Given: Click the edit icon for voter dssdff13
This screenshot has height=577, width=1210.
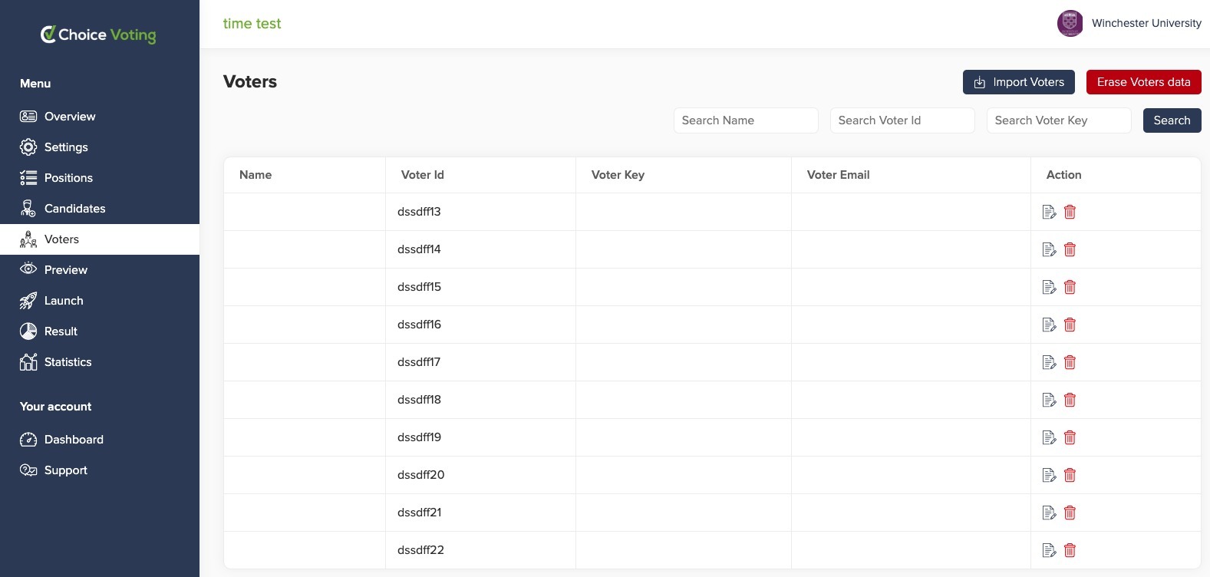Looking at the screenshot, I should pos(1049,212).
